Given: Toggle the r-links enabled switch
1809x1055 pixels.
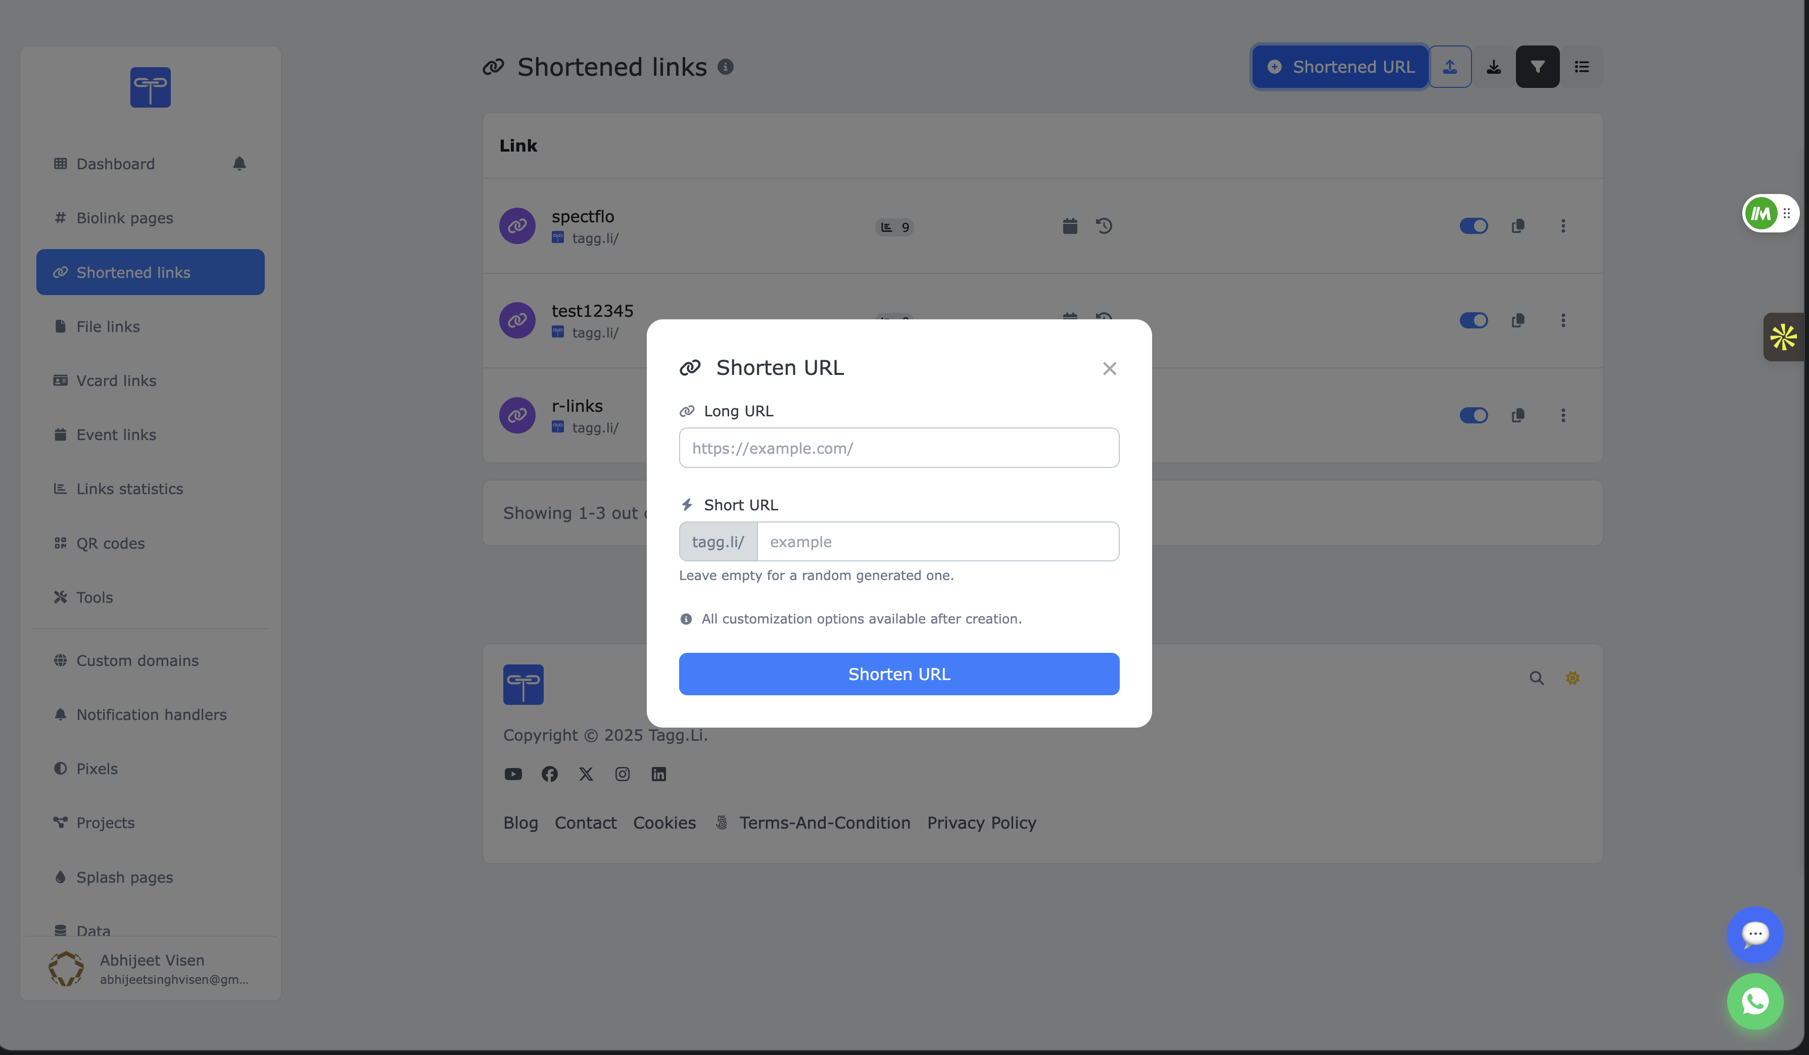Looking at the screenshot, I should coord(1473,415).
